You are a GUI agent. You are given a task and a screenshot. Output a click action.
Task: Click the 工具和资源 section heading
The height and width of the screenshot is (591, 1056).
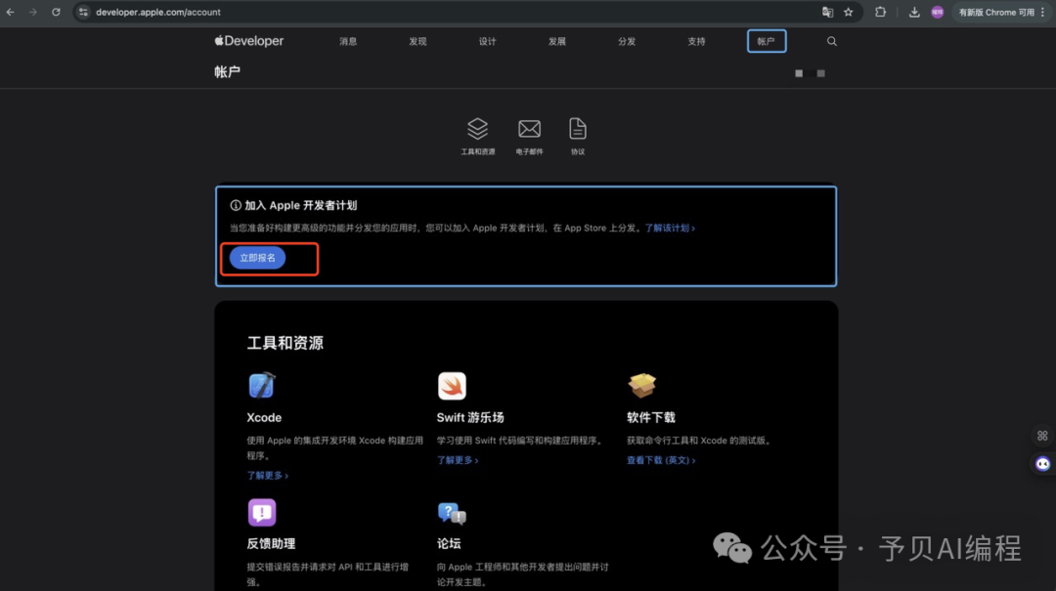pos(285,343)
